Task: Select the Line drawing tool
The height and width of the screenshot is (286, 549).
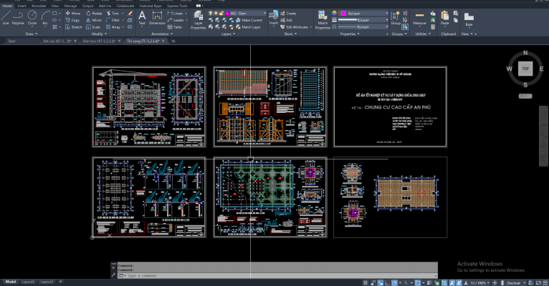Action: tap(6, 18)
